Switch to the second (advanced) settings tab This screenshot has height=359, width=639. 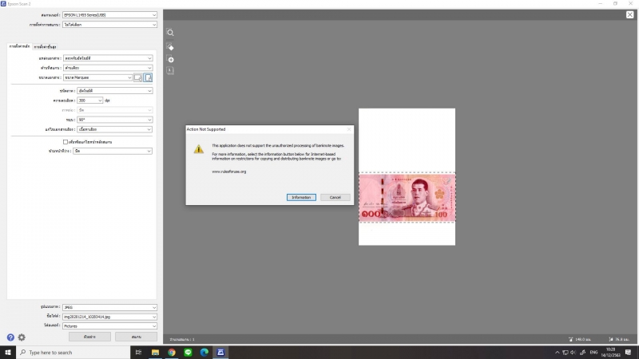click(x=46, y=47)
